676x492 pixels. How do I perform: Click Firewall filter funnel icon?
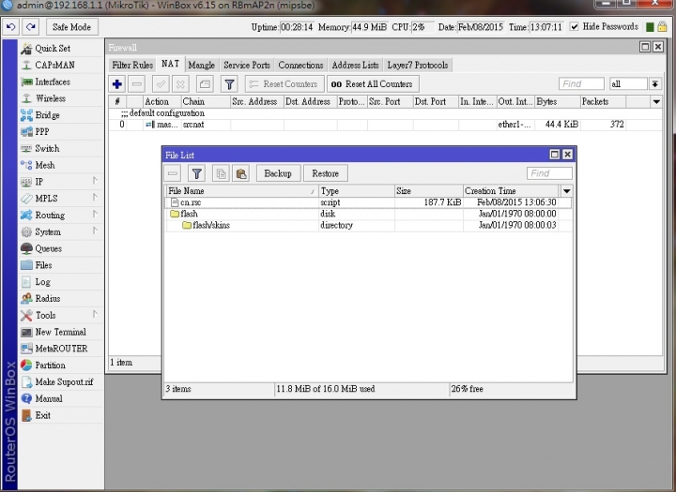click(x=230, y=84)
